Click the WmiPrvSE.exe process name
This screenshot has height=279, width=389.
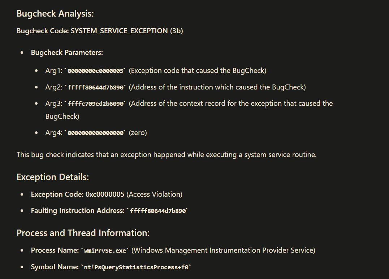(x=105, y=250)
